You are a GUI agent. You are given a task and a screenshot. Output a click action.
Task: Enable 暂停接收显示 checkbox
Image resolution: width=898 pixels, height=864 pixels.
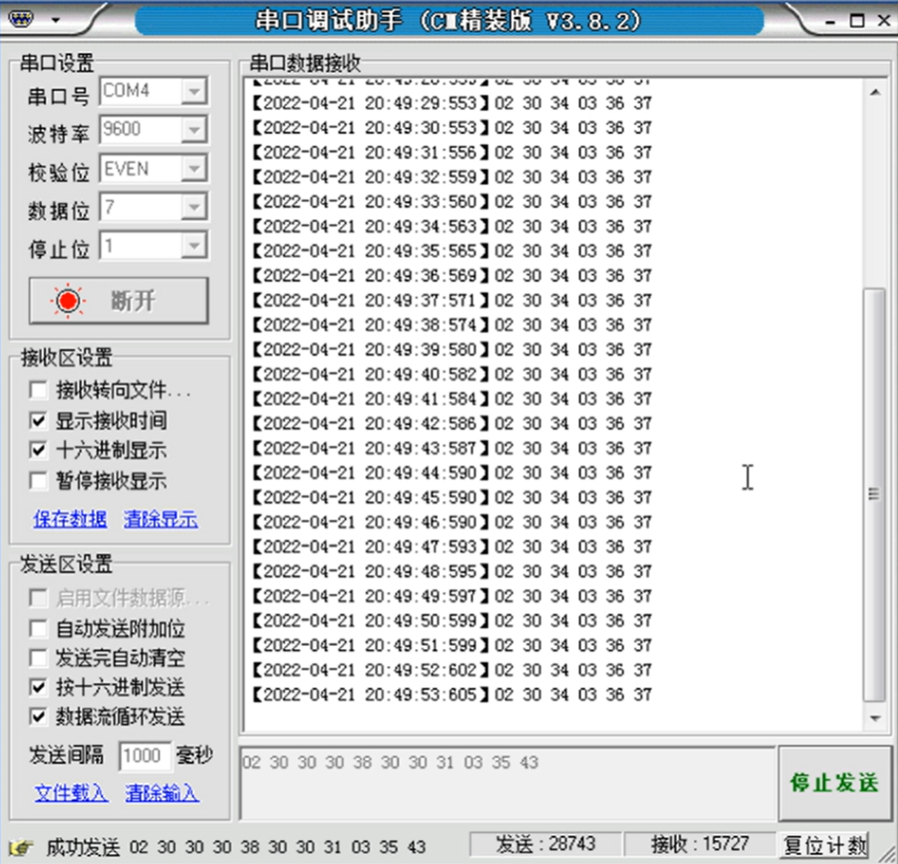click(x=39, y=480)
